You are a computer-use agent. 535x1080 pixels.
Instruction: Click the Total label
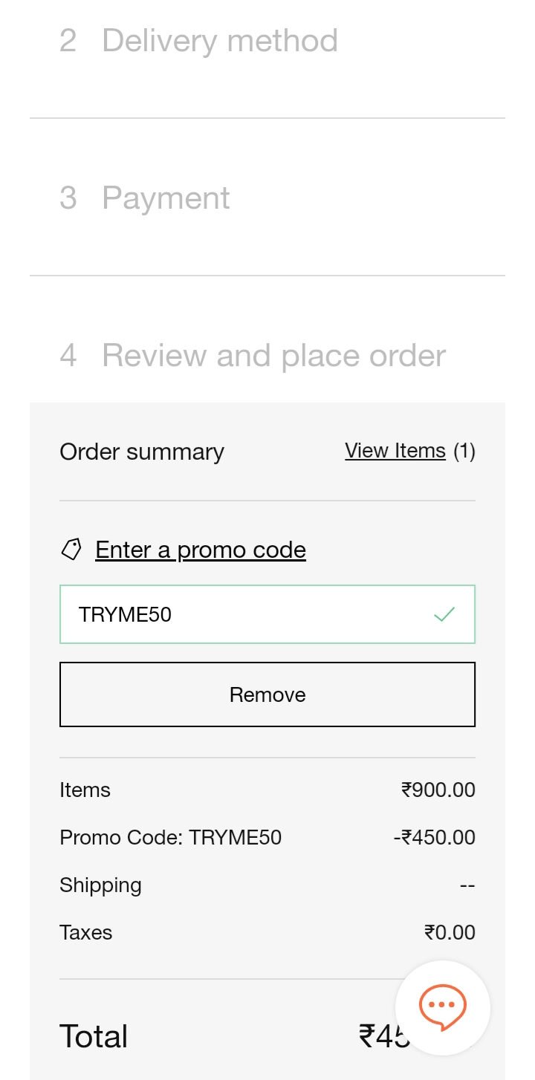[x=94, y=1036]
